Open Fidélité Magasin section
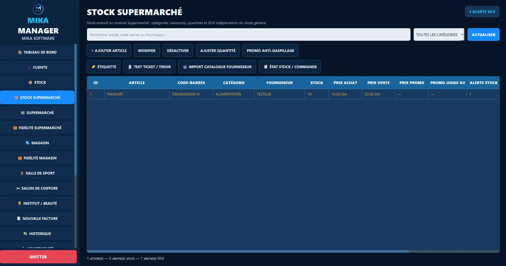This screenshot has height=266, width=506. (x=37, y=158)
